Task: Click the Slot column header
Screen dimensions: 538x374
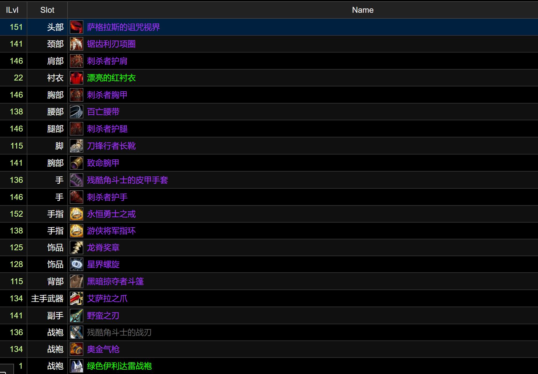Action: point(47,10)
